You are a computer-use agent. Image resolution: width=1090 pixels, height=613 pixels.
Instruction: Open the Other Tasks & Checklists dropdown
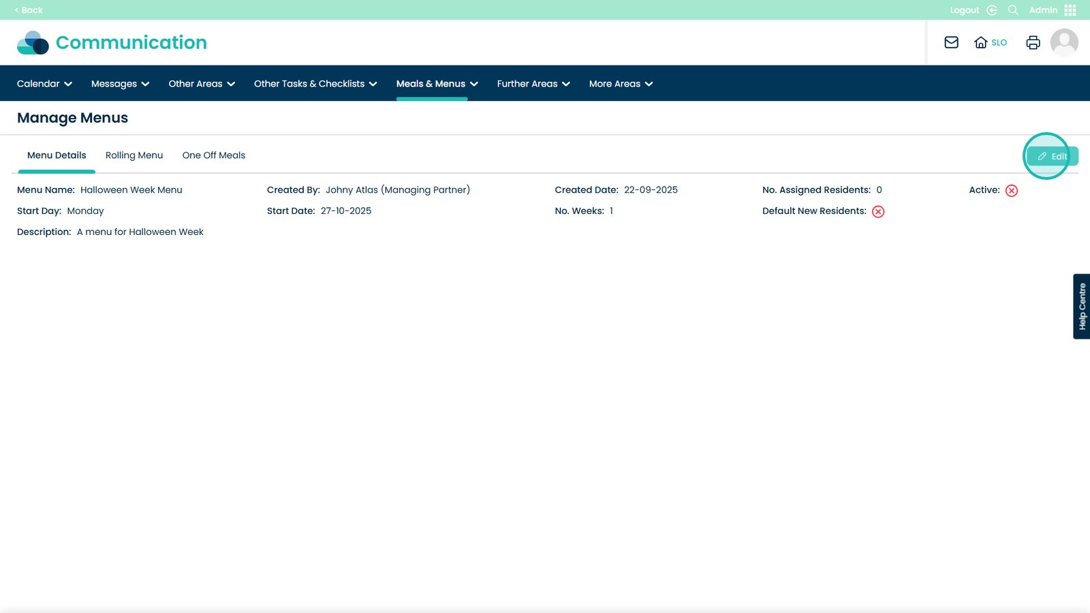click(x=315, y=84)
